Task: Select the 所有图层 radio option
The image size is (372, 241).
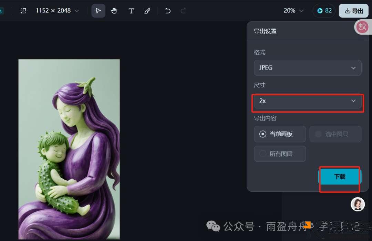Action: (x=280, y=154)
